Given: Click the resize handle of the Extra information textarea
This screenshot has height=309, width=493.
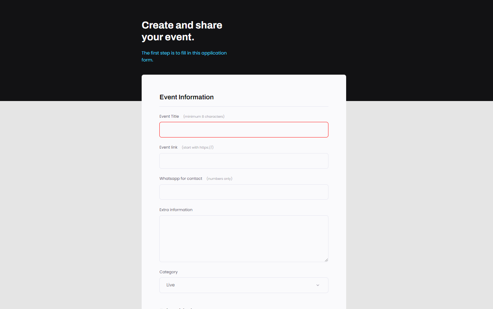Looking at the screenshot, I should [x=326, y=260].
